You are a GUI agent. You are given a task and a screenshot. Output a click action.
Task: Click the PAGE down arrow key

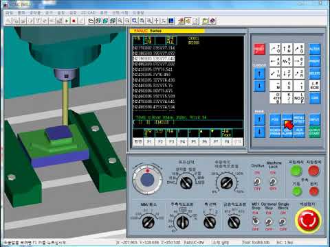pos(259,132)
